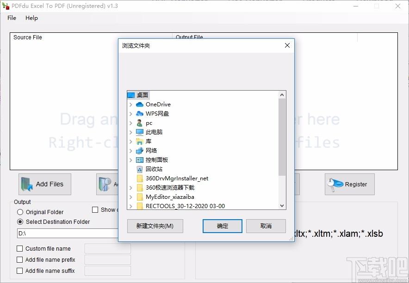Click the Custom file name text field
Screen dimensions: 409x283
pyautogui.click(x=107, y=249)
